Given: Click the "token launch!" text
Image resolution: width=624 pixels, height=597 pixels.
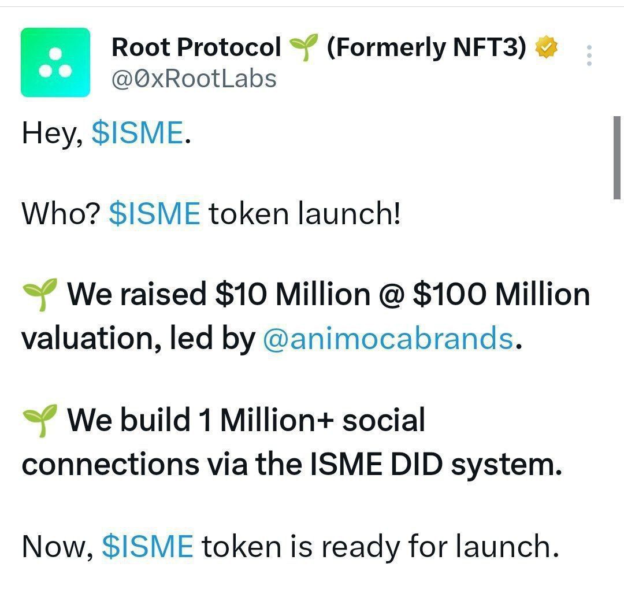Looking at the screenshot, I should (304, 214).
